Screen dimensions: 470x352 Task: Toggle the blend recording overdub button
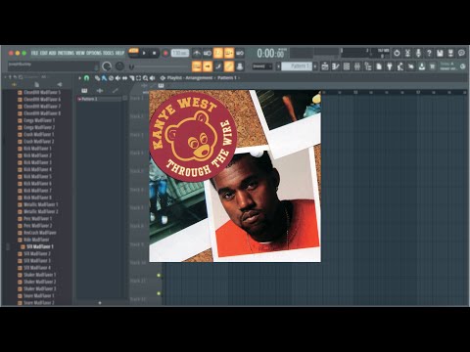click(229, 53)
